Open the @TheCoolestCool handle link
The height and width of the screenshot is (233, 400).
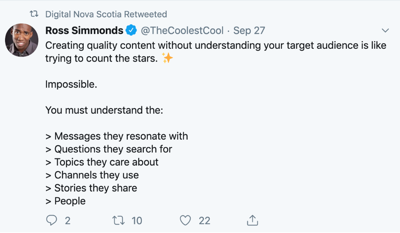[182, 30]
